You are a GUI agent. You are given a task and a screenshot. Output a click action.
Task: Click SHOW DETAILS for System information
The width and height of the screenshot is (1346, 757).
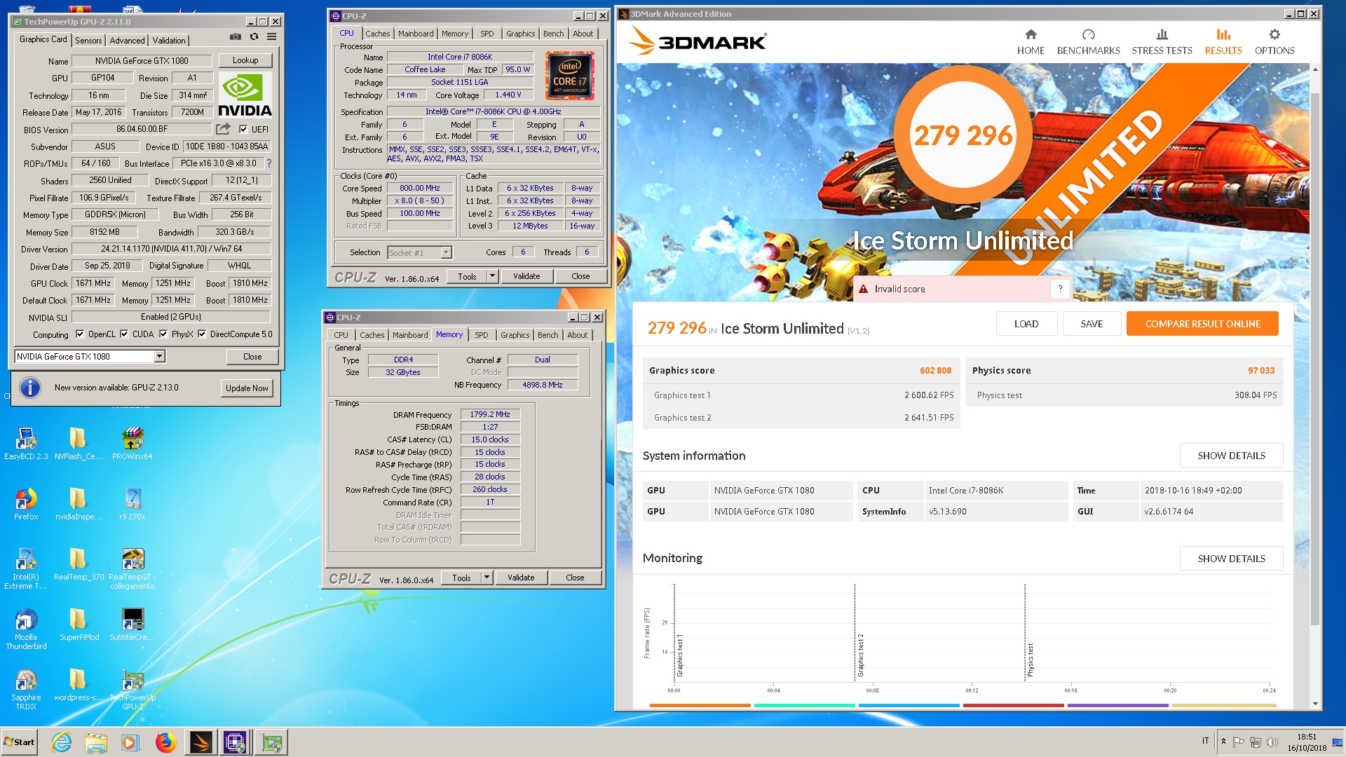(x=1231, y=456)
